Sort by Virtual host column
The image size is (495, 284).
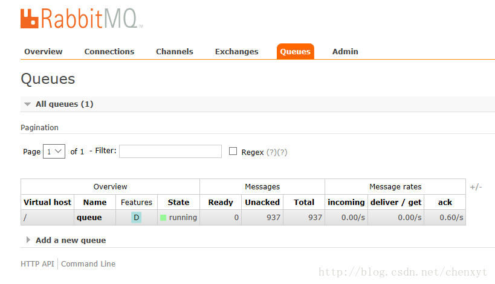tap(47, 203)
